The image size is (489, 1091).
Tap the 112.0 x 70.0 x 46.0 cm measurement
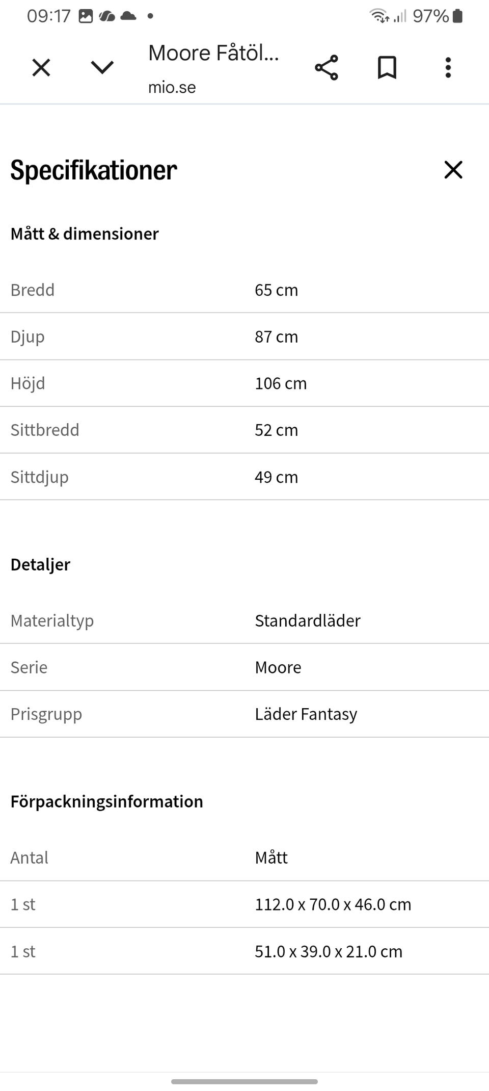tap(333, 904)
